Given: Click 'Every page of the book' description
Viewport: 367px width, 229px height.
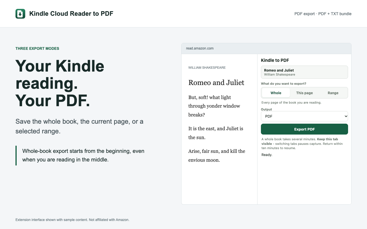Looking at the screenshot, I should click(291, 102).
